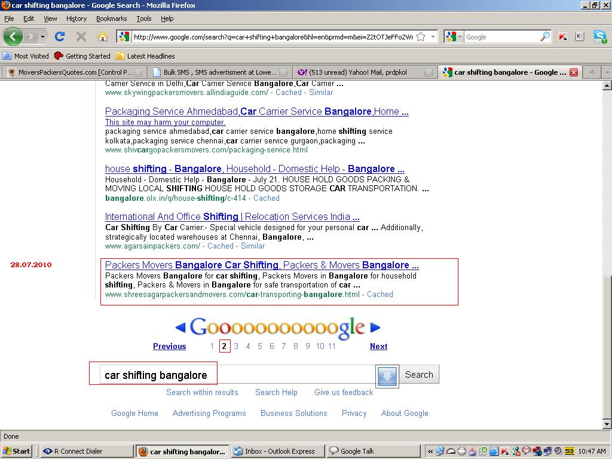Screen dimensions: 612x459
Task: Open the File menu
Action: coord(9,19)
